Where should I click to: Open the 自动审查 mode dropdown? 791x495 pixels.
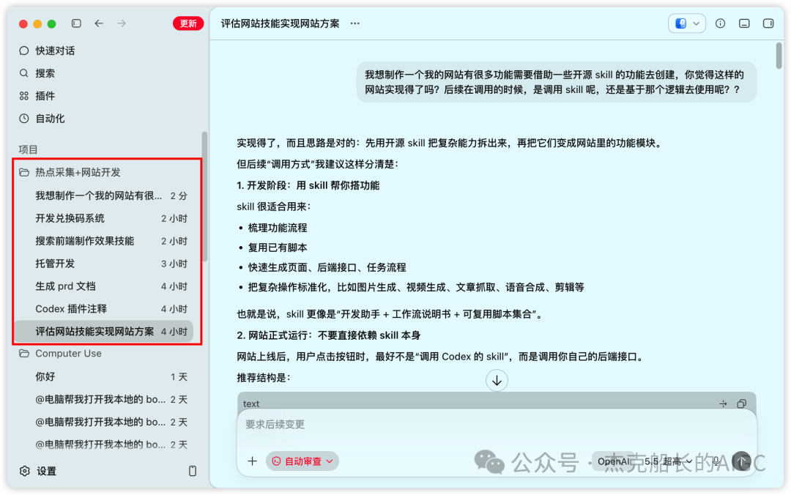[302, 461]
